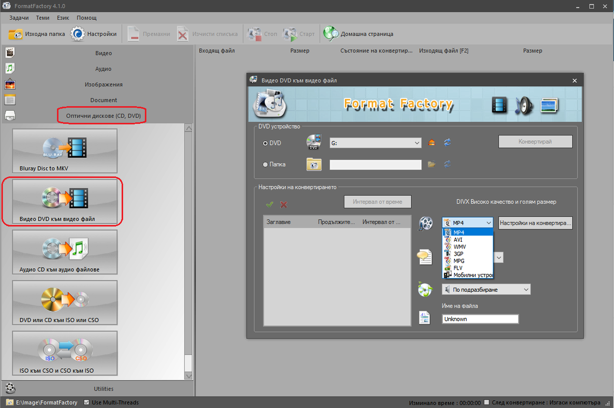
Task: Click the Заглавие column header
Action: click(x=279, y=222)
